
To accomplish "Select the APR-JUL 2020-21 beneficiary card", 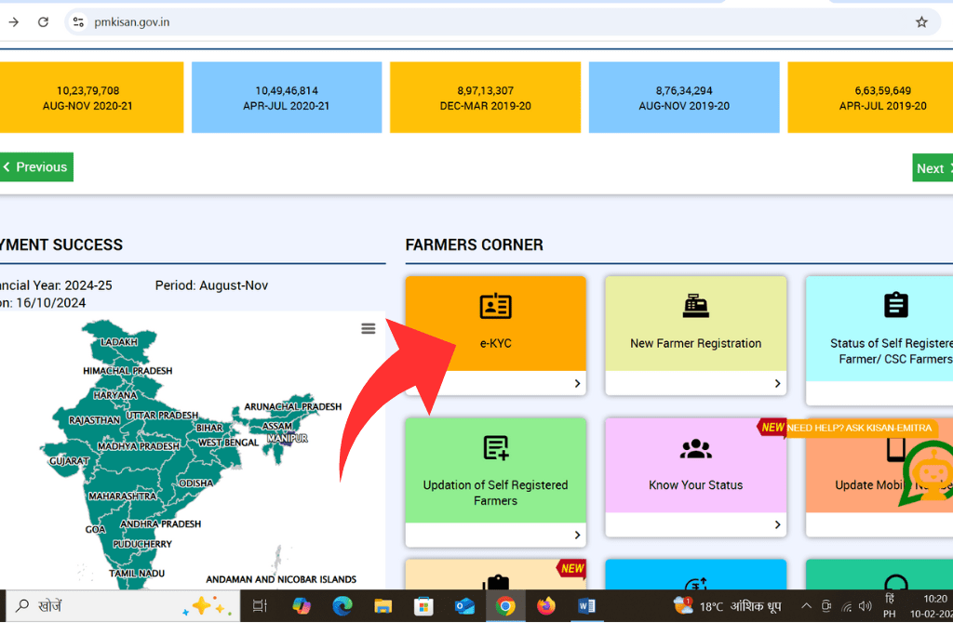I will click(287, 97).
